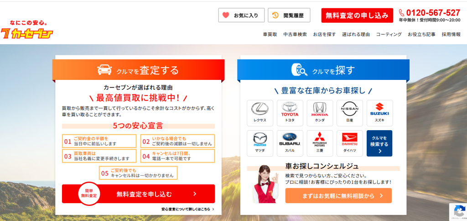Follow 安心宣言について詳しくはこちら link

point(187,209)
